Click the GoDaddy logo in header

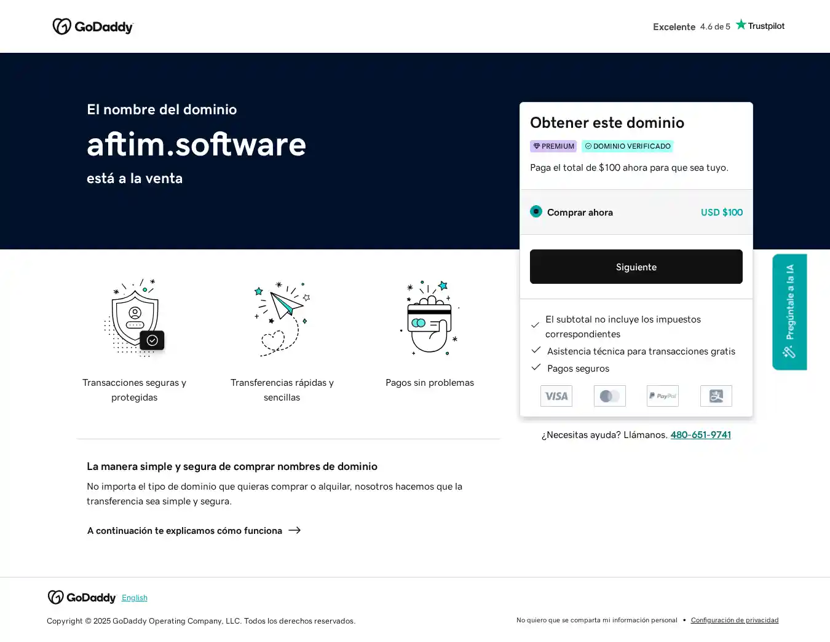pyautogui.click(x=93, y=26)
